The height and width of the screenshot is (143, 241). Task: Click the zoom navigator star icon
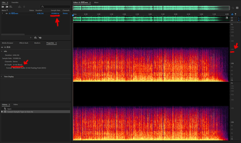pos(233,8)
